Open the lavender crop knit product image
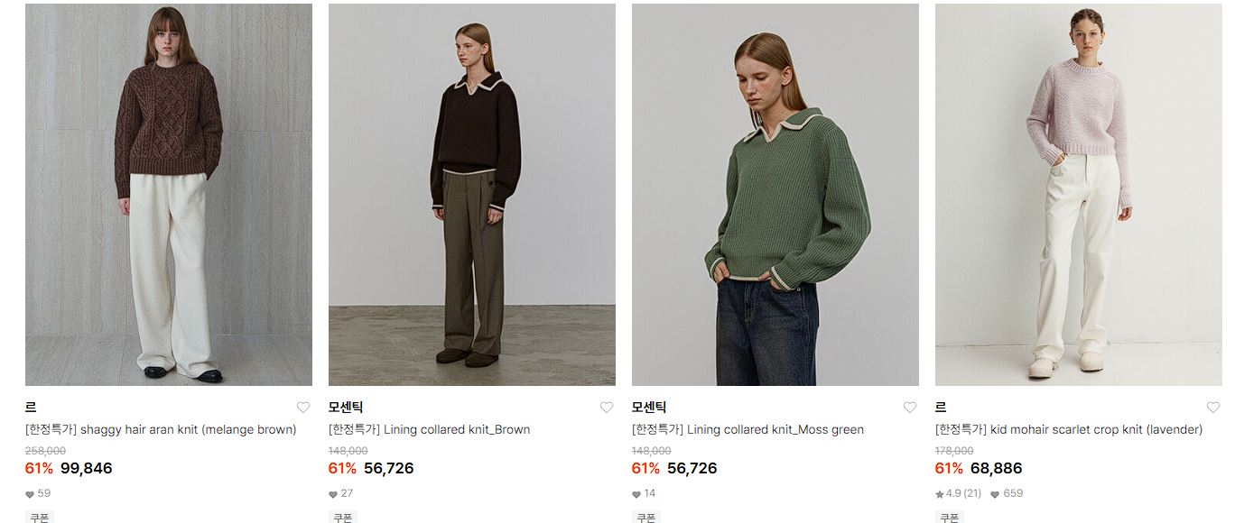 pos(1079,195)
